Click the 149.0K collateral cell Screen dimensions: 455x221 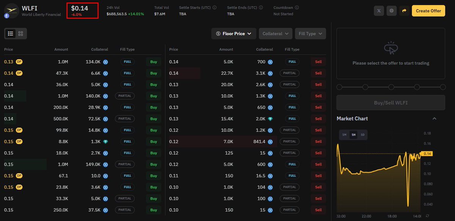pyautogui.click(x=93, y=164)
